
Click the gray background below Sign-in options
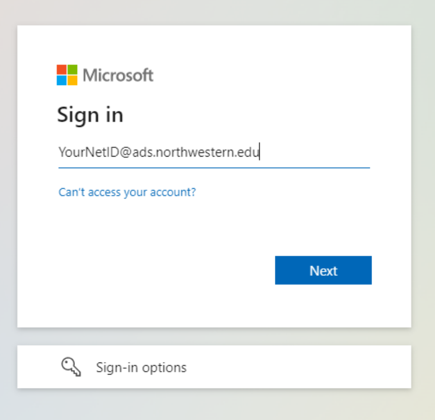pos(217,405)
